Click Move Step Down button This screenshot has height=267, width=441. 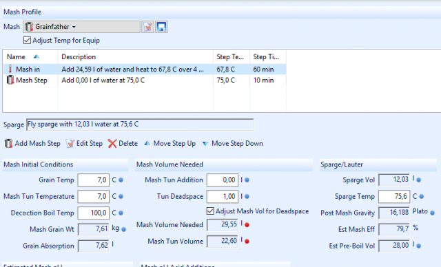click(x=233, y=143)
